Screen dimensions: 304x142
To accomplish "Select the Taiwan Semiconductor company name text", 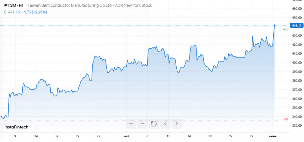I will point(90,5).
